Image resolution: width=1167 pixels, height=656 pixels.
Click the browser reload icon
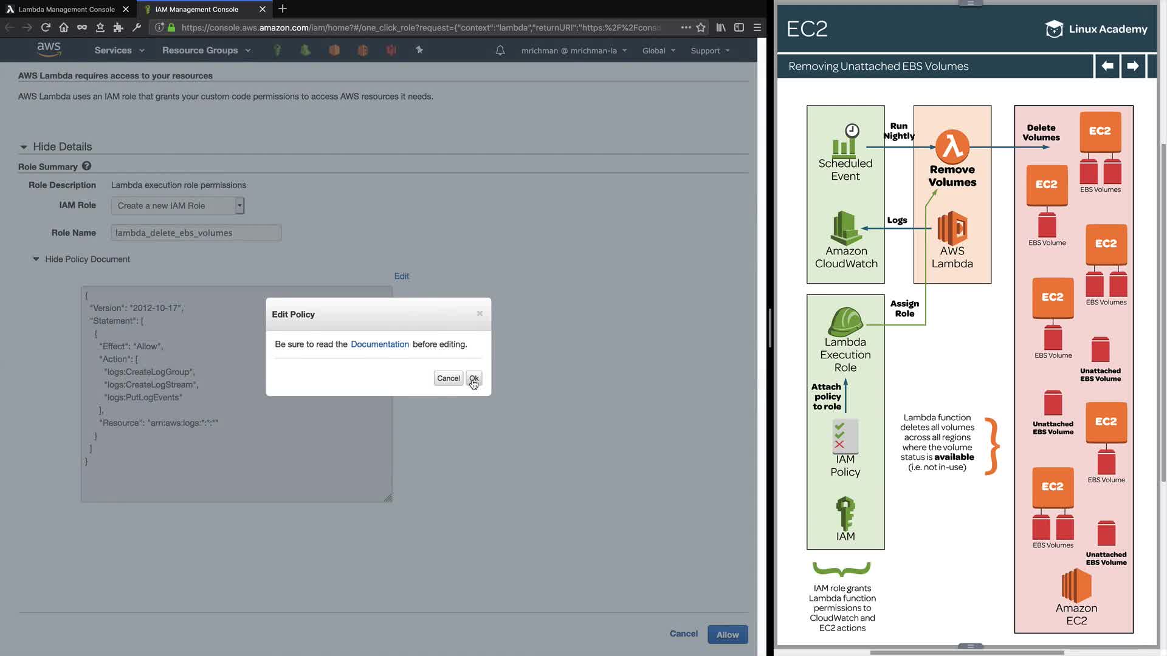[x=46, y=27]
